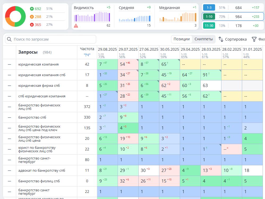Collapse the «банкротство спб» row using its minus
Screen dimensions: 265x199
pyautogui.click(x=10, y=118)
